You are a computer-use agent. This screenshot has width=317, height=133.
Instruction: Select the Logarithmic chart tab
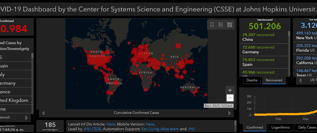point(281,127)
